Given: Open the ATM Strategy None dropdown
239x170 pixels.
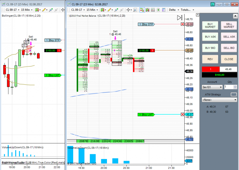Looking at the screenshot, I should pyautogui.click(x=219, y=100).
